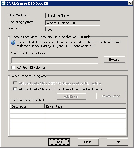Click the ARCserve app icon in title bar
Image resolution: width=134 pixels, height=148 pixels.
pyautogui.click(x=3, y=3)
